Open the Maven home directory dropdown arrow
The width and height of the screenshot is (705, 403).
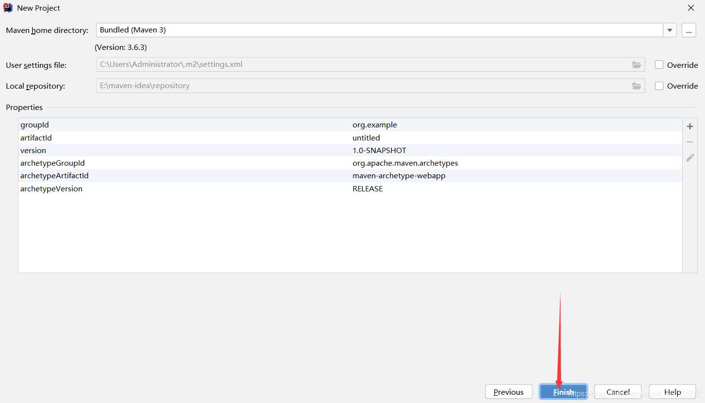[670, 30]
